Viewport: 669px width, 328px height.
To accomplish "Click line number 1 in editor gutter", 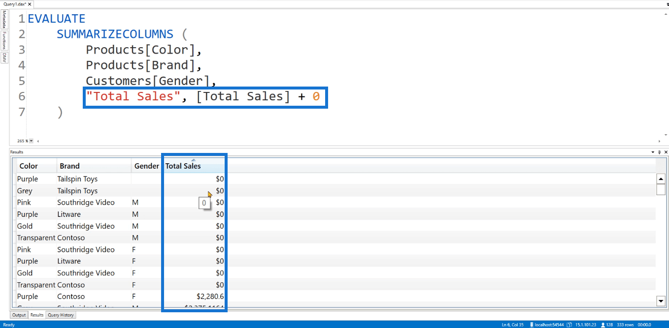I will tap(22, 19).
